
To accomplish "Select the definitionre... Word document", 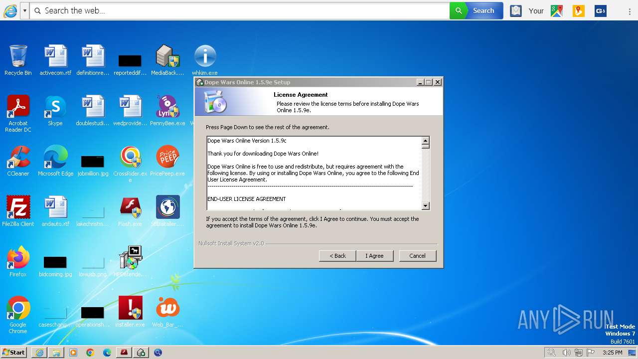I will pyautogui.click(x=93, y=60).
